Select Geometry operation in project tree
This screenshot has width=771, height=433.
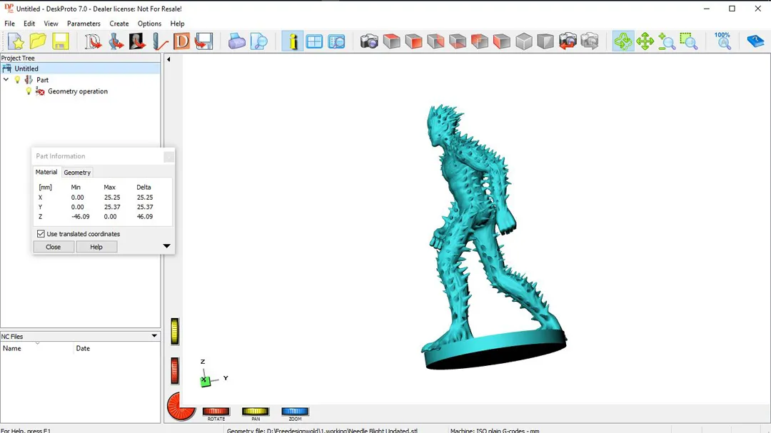pos(78,91)
